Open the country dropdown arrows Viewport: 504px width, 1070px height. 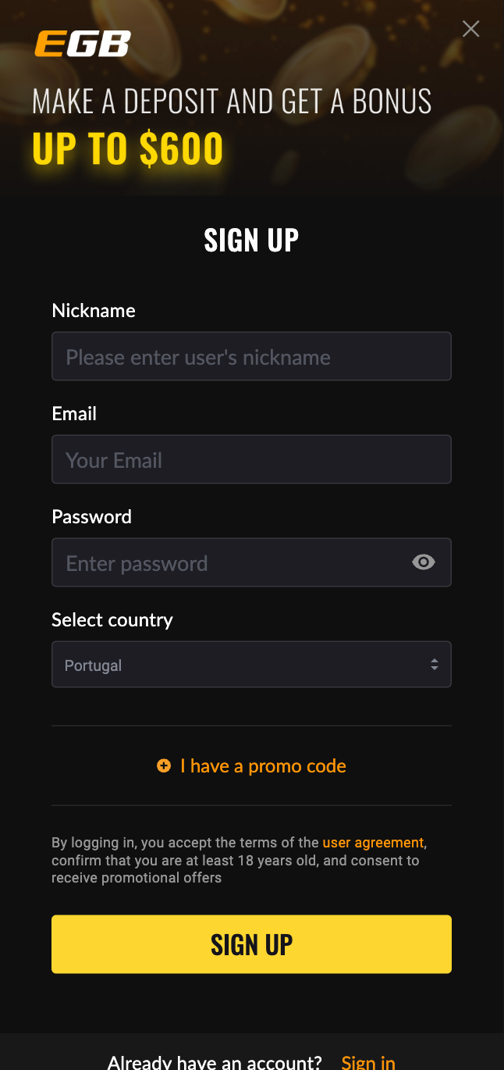pyautogui.click(x=435, y=665)
